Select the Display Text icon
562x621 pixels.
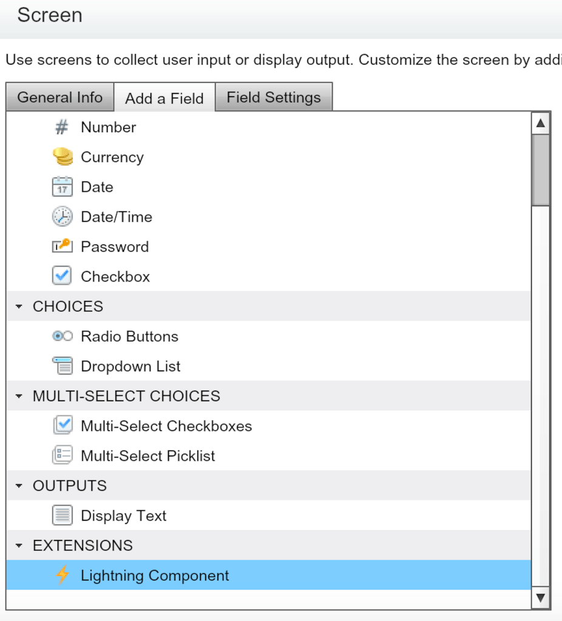62,515
